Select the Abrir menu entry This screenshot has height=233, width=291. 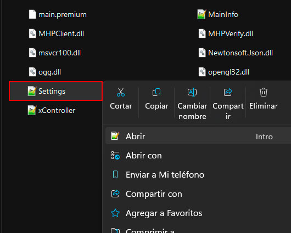coord(198,137)
